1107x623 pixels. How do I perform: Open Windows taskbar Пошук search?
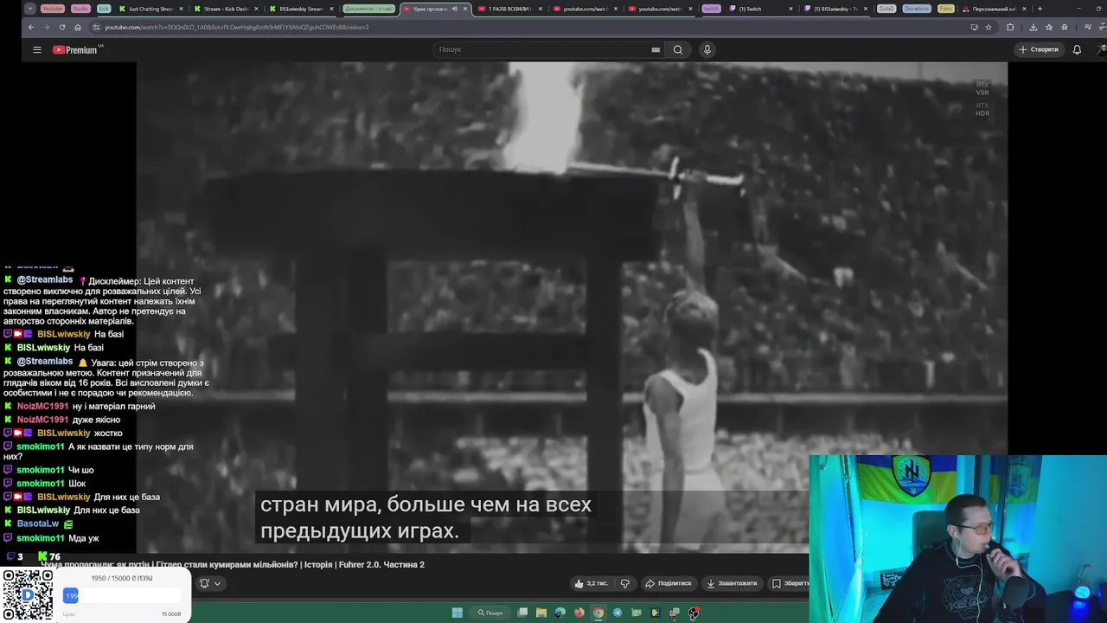490,613
